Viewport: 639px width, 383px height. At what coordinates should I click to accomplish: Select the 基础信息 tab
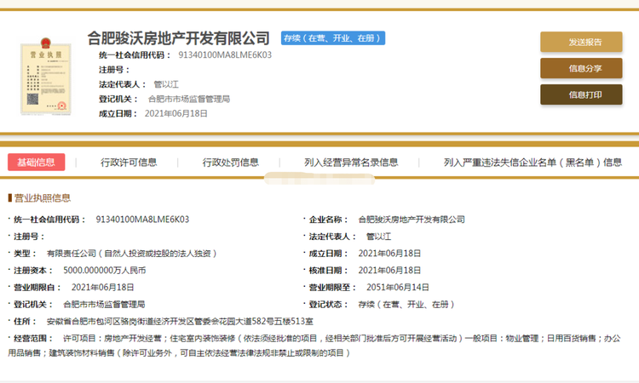click(x=37, y=162)
